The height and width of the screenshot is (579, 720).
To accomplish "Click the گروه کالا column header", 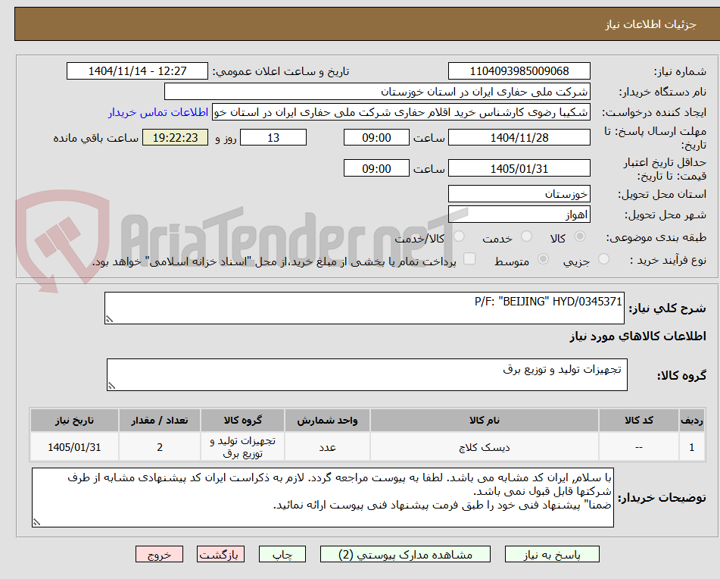I will [242, 421].
